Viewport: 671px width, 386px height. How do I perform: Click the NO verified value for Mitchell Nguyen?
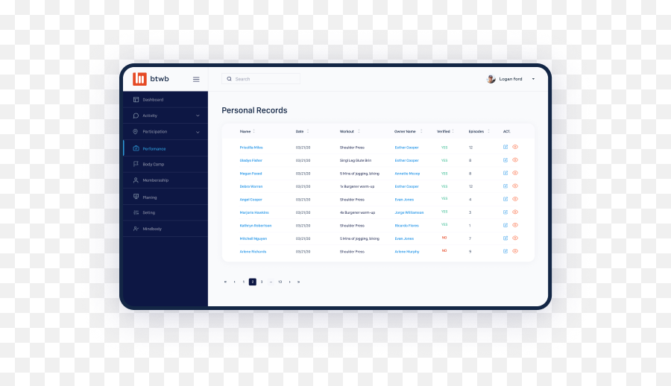click(444, 238)
